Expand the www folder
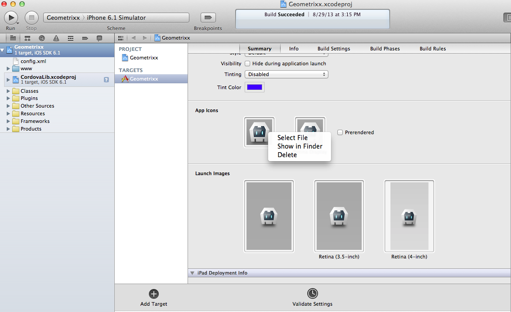 coord(8,69)
